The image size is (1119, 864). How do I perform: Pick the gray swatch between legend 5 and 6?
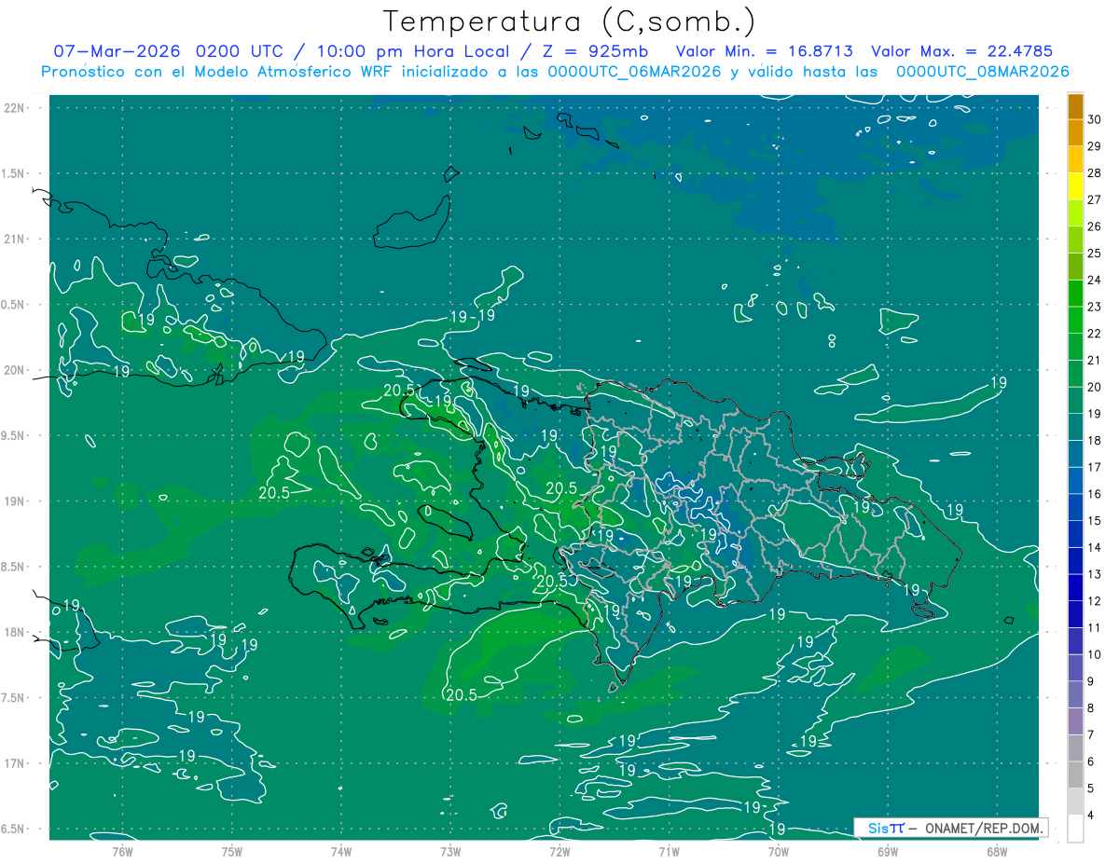click(x=1075, y=775)
